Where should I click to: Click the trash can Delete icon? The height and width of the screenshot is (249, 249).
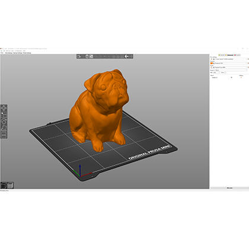pos(87,56)
